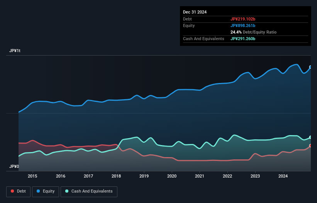Screen dimensions: 317x203
Task: Select the Cash endpoint marker on the chart
Action: (x=310, y=137)
